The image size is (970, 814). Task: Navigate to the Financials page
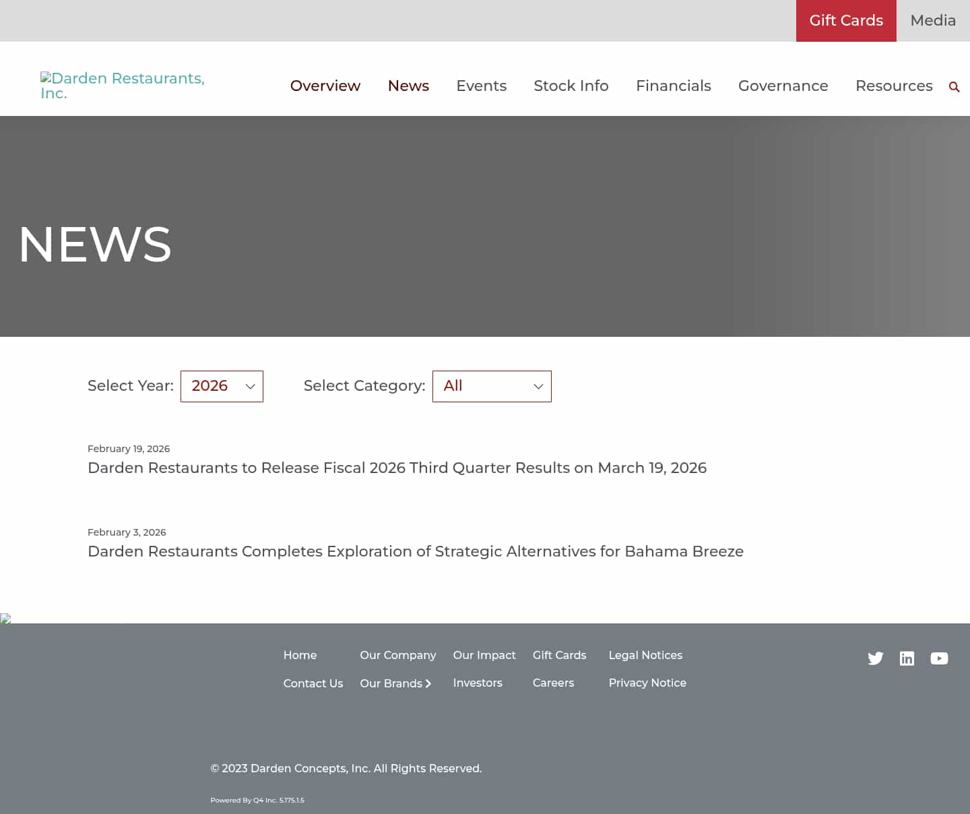pos(673,86)
